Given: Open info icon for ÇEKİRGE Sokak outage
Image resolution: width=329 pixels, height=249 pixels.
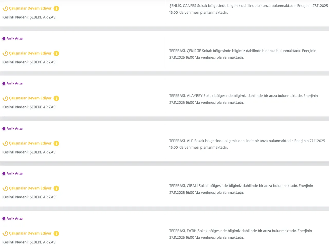Looking at the screenshot, I should [56, 54].
